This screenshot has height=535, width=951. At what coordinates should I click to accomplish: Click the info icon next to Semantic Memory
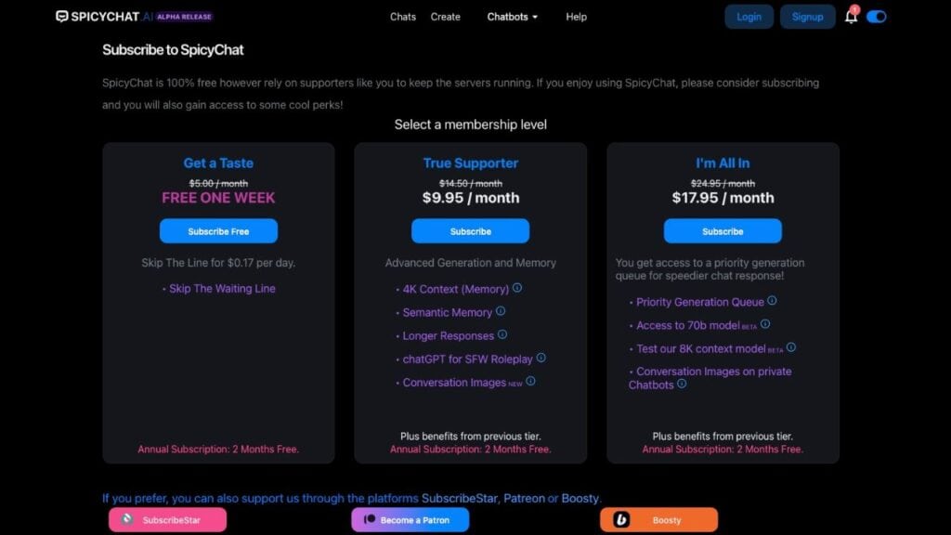502,312
